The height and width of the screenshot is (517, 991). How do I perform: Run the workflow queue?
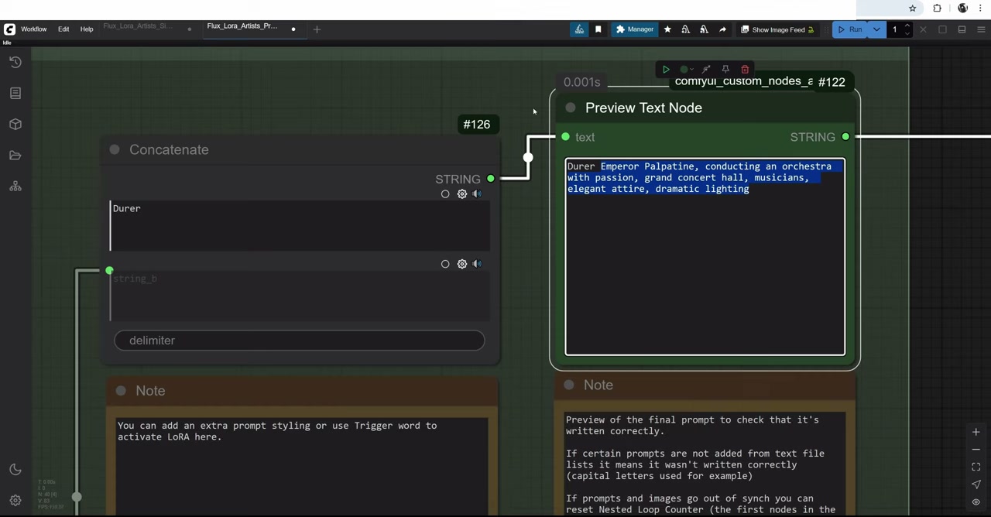pyautogui.click(x=850, y=29)
